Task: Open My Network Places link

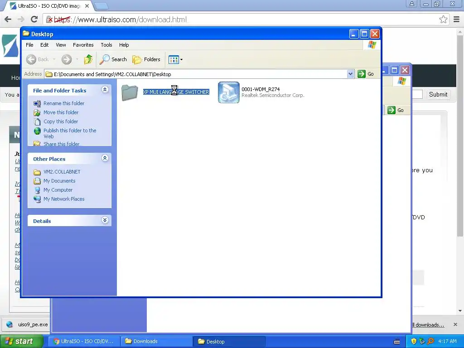Action: pos(64,199)
